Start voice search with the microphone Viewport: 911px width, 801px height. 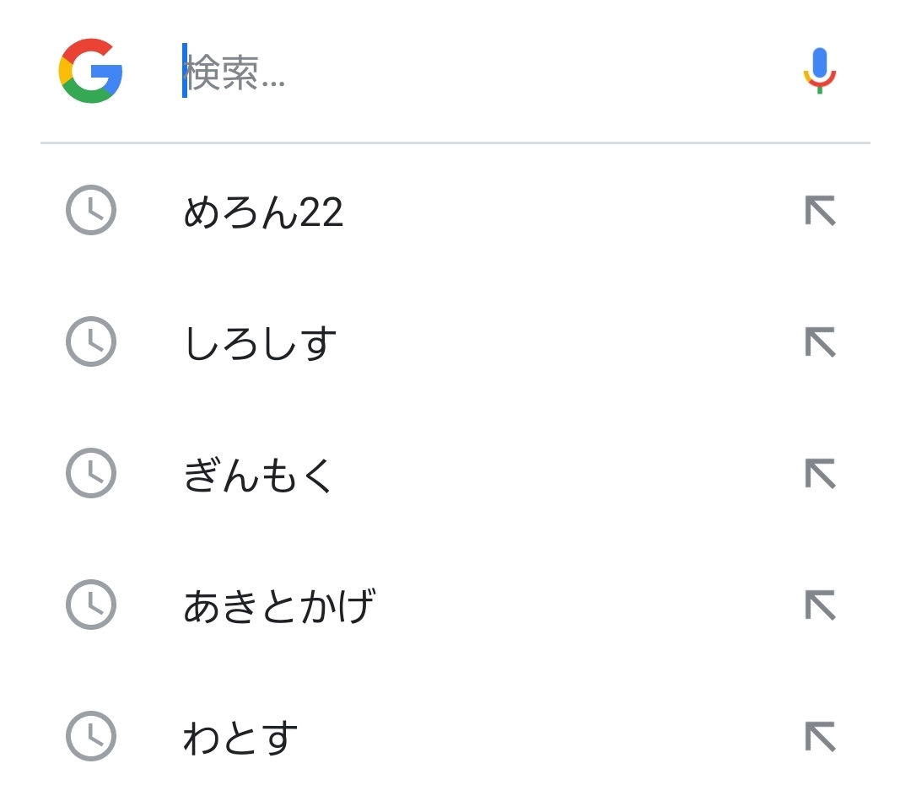pos(819,71)
